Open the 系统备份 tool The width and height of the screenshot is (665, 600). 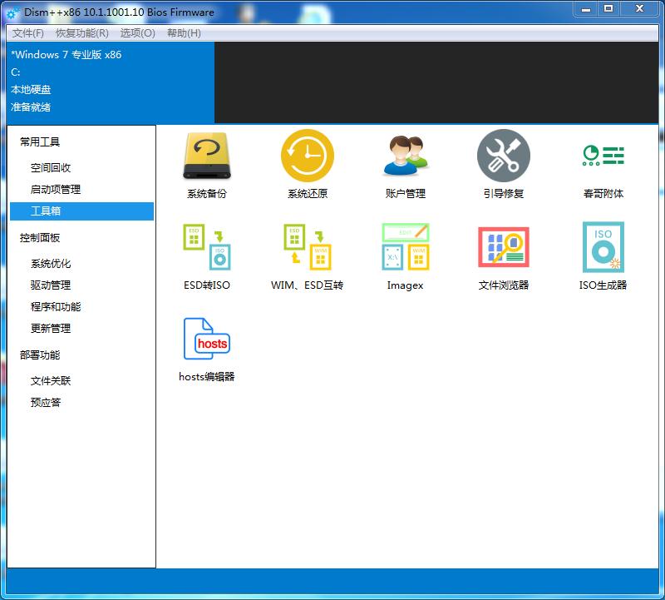coord(206,164)
